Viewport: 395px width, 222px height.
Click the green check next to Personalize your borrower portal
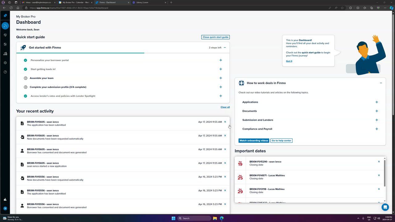25,60
